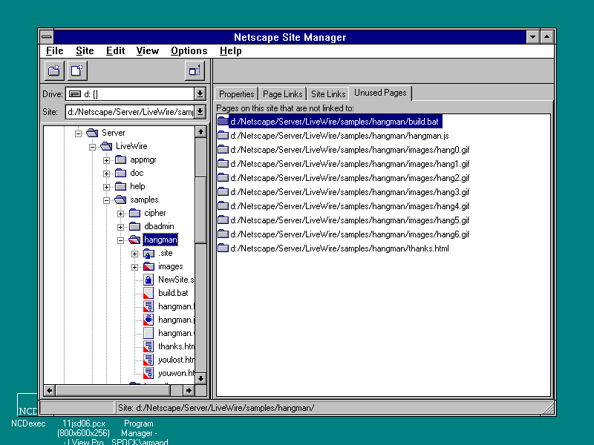594x445 pixels.
Task: Click the images folder icon in tree
Action: 148,266
